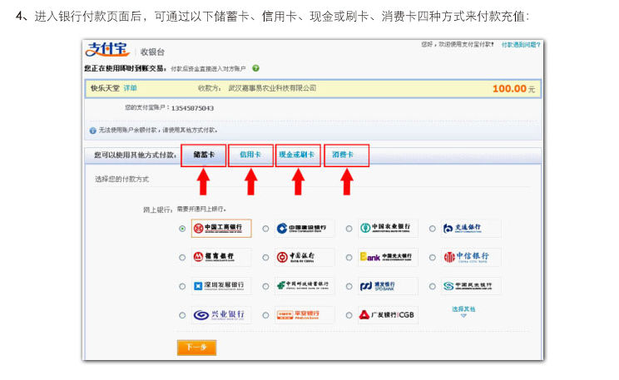Click the China Construction Bank (中国建设银行) logo

pos(305,228)
